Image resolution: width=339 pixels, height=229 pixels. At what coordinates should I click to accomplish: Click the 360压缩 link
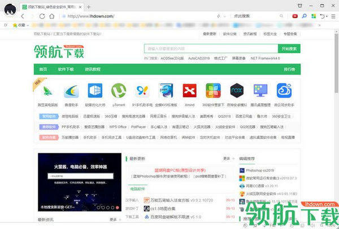click(111, 116)
